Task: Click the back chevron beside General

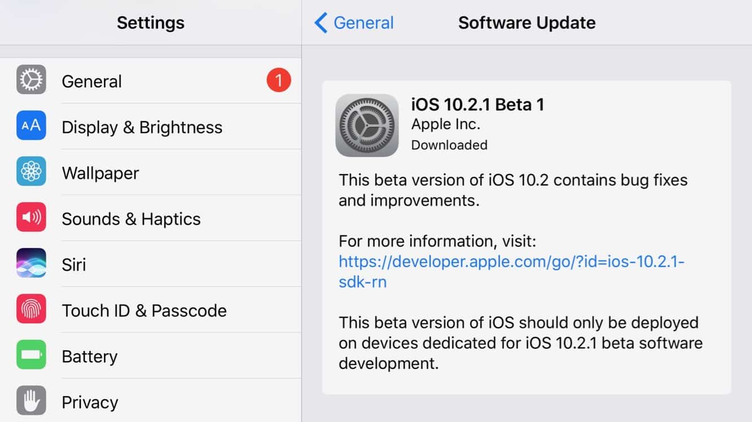Action: (x=321, y=23)
